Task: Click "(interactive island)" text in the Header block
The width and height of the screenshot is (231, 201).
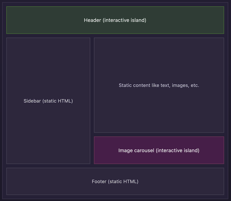Action: tap(124, 20)
